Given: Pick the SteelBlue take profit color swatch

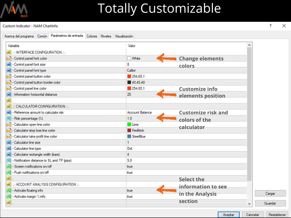Looking at the screenshot, I should point(129,136).
